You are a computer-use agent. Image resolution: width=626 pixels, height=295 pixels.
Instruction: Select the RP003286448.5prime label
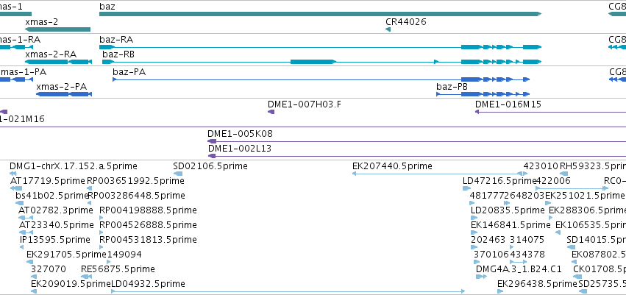(136, 196)
